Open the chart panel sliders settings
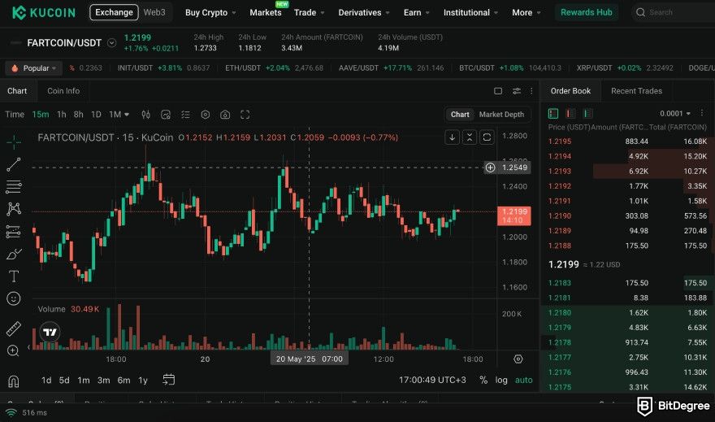Screen dimensions: 715x422 (517, 91)
